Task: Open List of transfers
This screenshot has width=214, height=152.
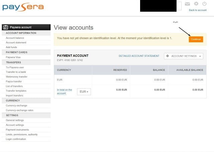Action: click(14, 86)
